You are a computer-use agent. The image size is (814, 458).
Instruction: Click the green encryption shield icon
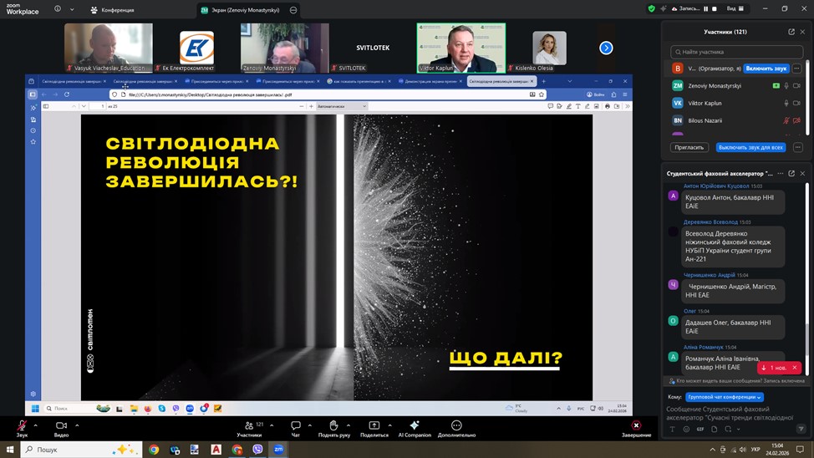click(x=652, y=9)
